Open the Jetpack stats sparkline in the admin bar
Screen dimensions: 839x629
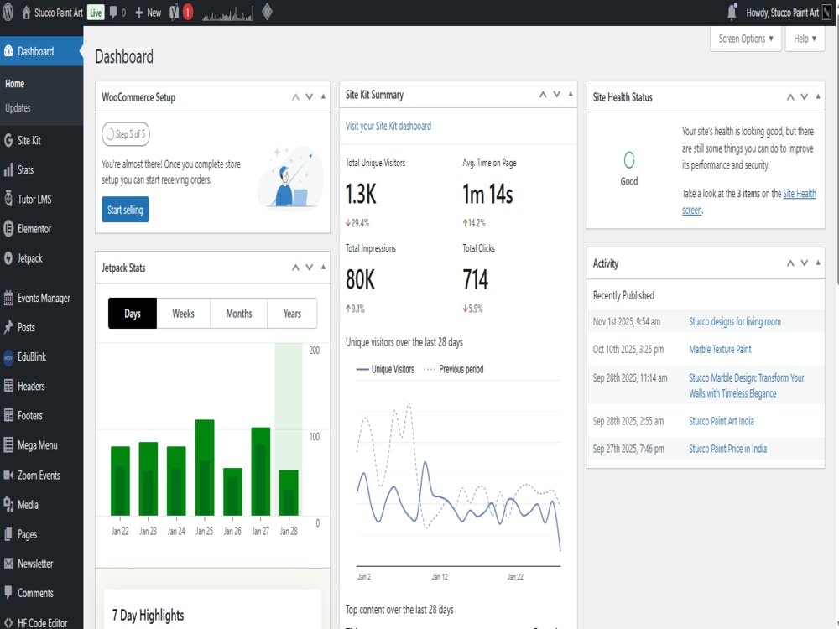pyautogui.click(x=227, y=13)
